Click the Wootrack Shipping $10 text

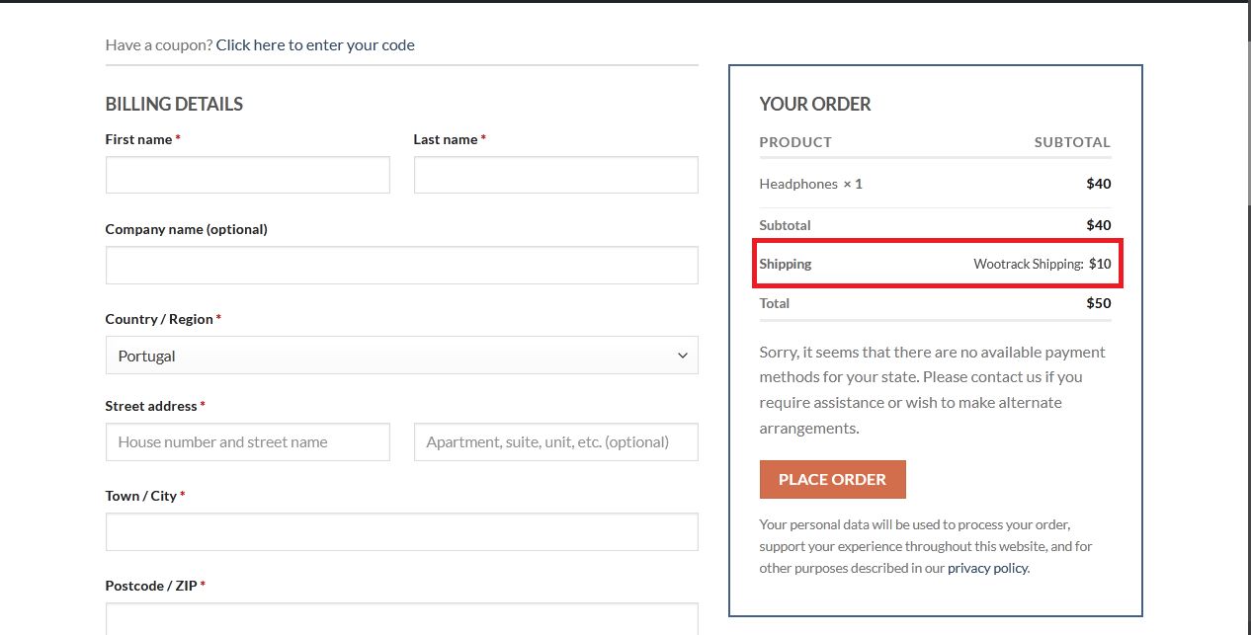[x=1042, y=264]
